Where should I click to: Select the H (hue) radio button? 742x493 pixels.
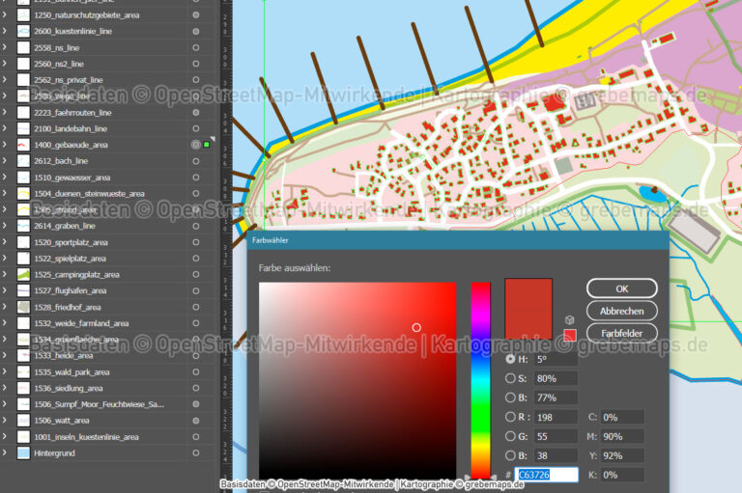point(510,359)
